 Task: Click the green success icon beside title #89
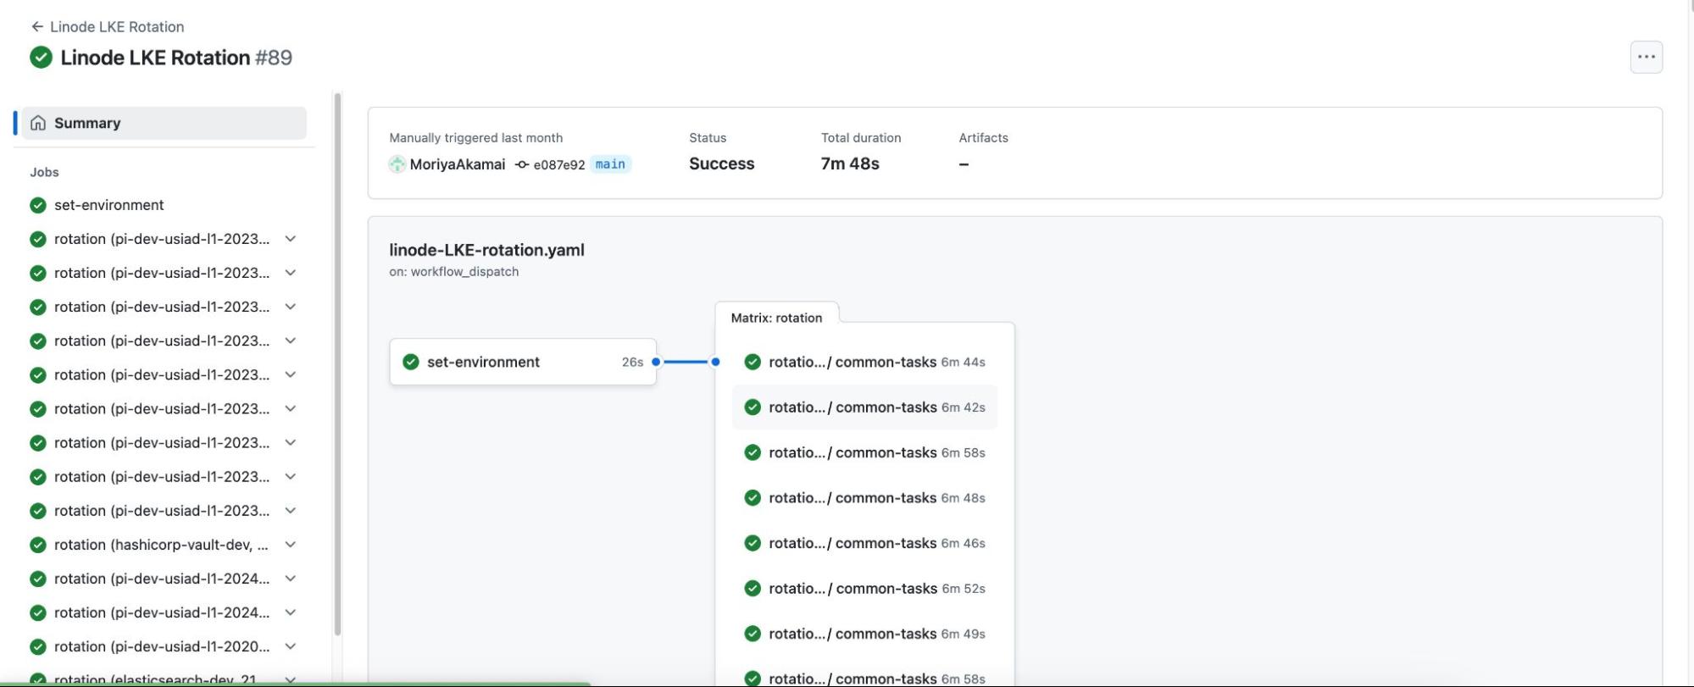41,58
